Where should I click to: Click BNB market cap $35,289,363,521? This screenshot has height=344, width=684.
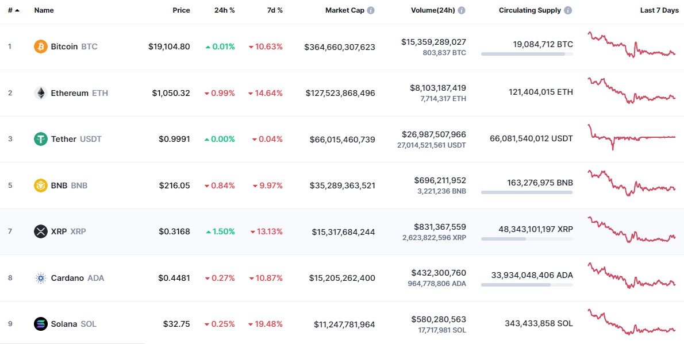(x=343, y=185)
